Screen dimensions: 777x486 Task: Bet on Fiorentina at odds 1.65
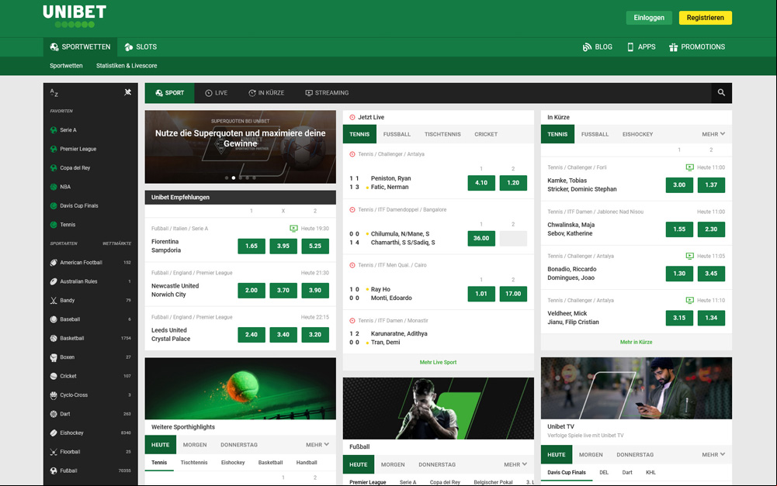pos(251,246)
